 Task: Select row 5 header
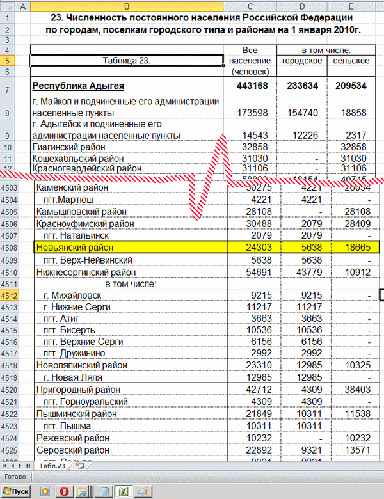[x=7, y=61]
